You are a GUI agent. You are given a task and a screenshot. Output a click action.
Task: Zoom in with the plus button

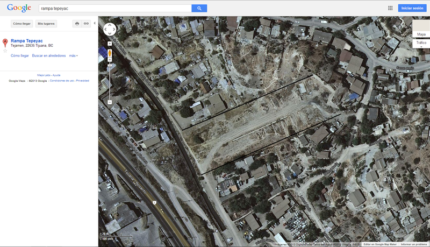[110, 43]
